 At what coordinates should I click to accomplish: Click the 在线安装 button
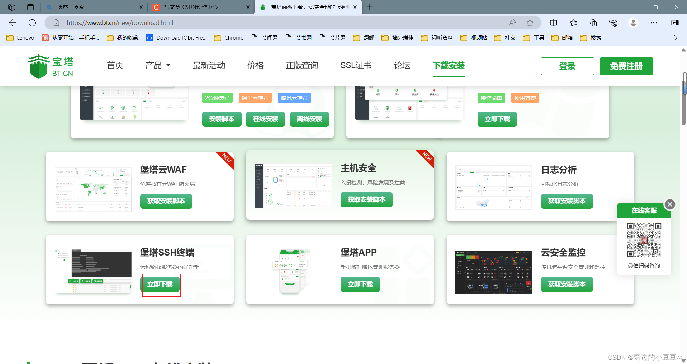click(x=265, y=119)
